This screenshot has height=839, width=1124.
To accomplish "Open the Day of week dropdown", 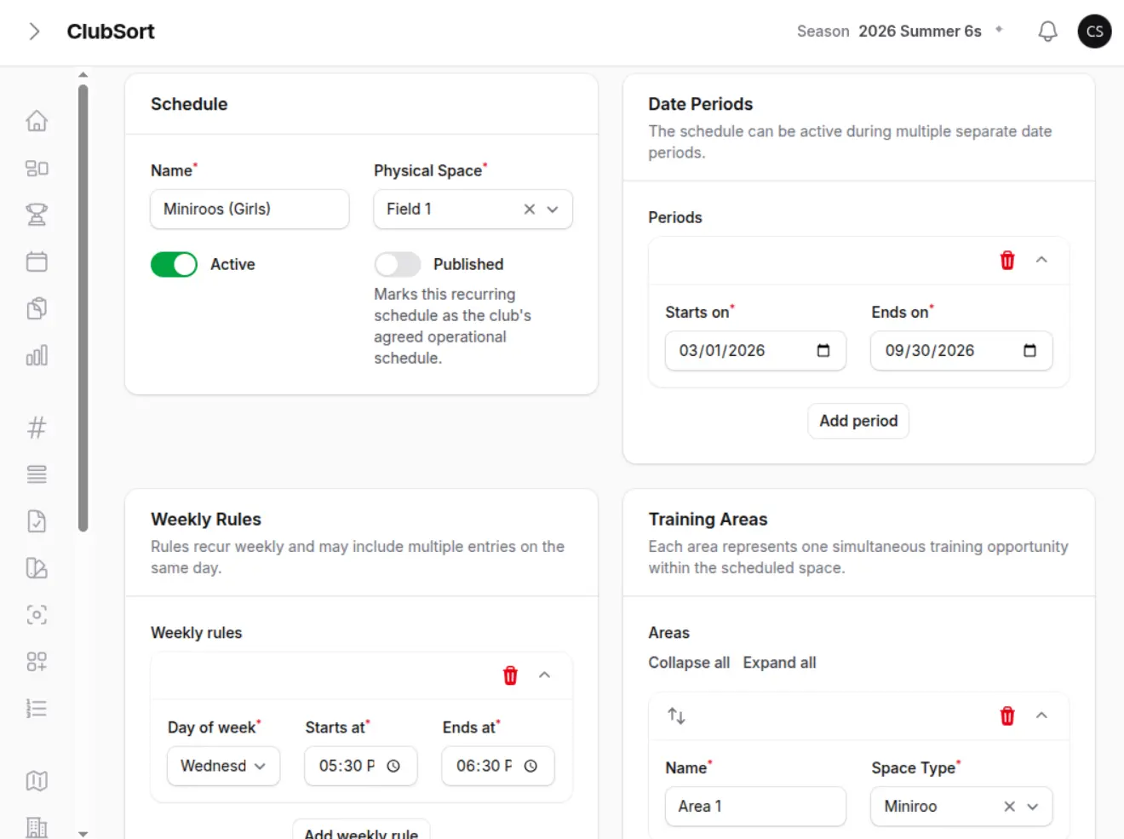I will coord(223,766).
